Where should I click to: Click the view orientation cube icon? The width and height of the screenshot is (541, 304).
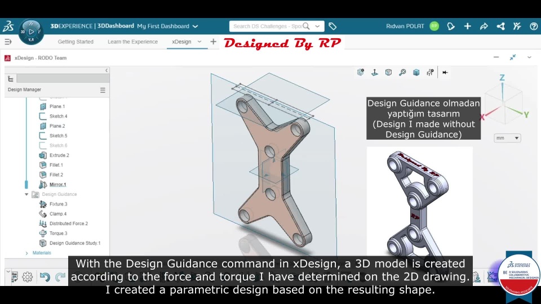pyautogui.click(x=361, y=73)
